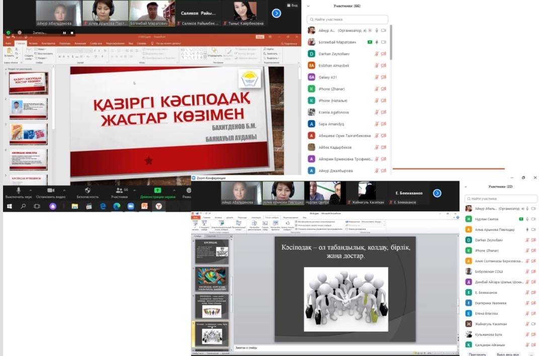Image resolution: width=539 pixels, height=356 pixels.
Task: Click New Slide in top PowerPoint ribbon
Action: pyautogui.click(x=29, y=54)
